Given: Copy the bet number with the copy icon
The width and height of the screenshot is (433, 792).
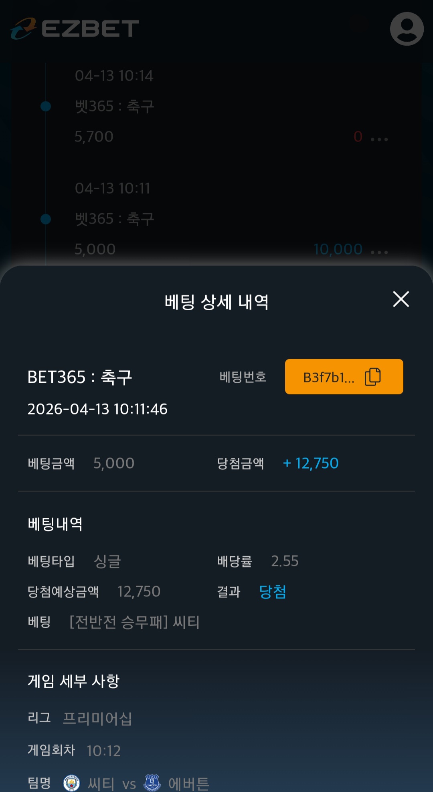Looking at the screenshot, I should coord(372,377).
